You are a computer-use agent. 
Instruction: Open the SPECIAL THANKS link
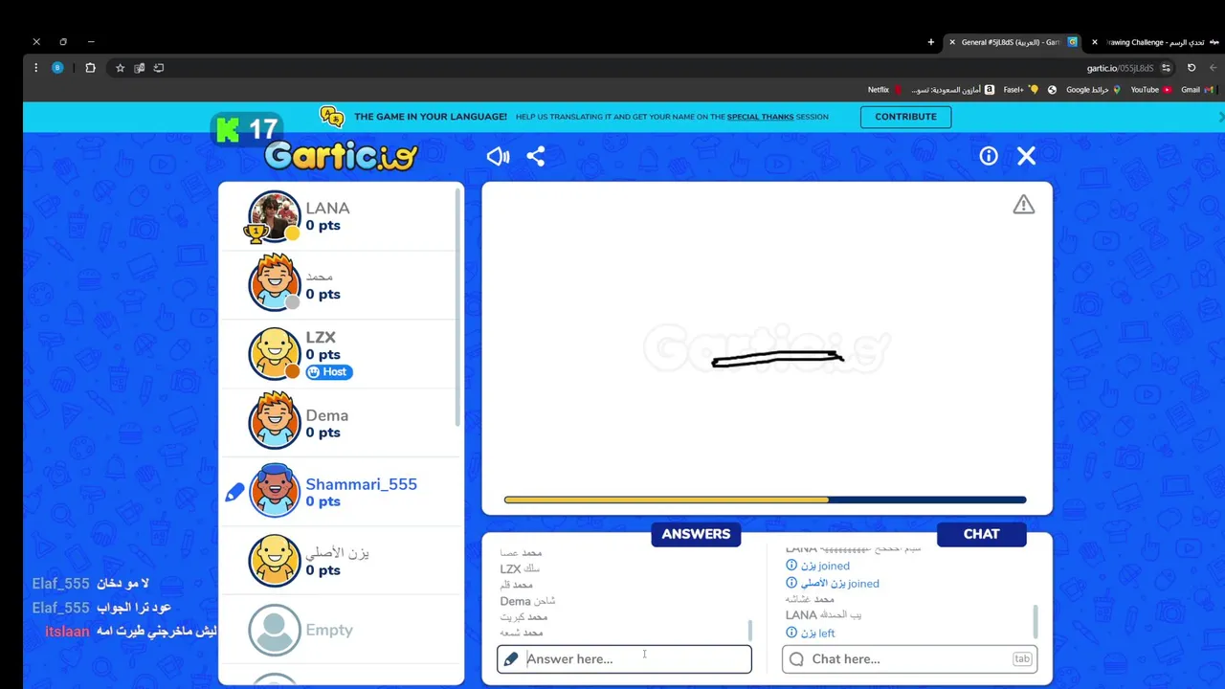click(x=760, y=117)
